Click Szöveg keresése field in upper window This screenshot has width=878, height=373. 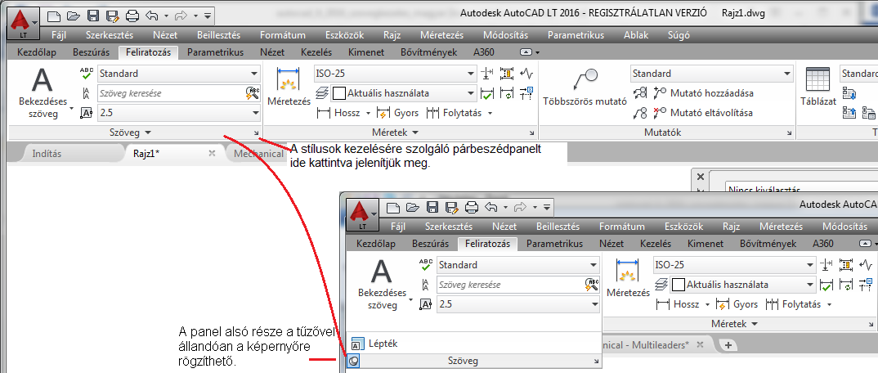pos(172,93)
